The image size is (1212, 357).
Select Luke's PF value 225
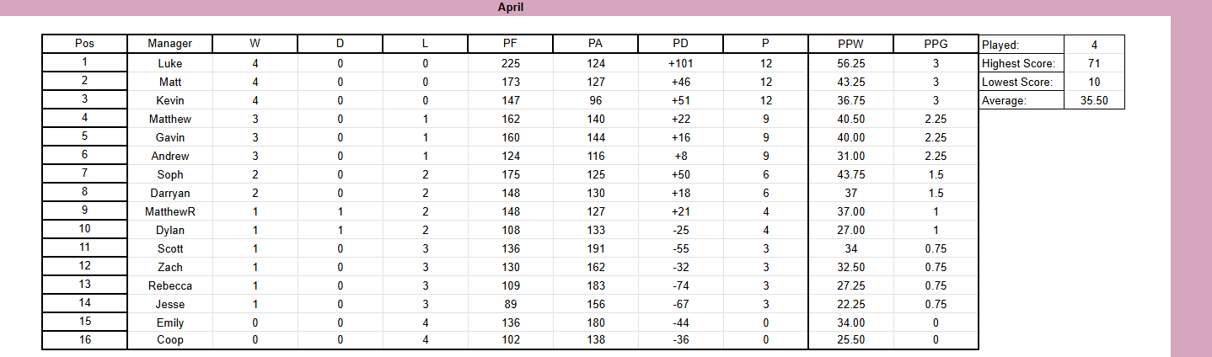(510, 63)
